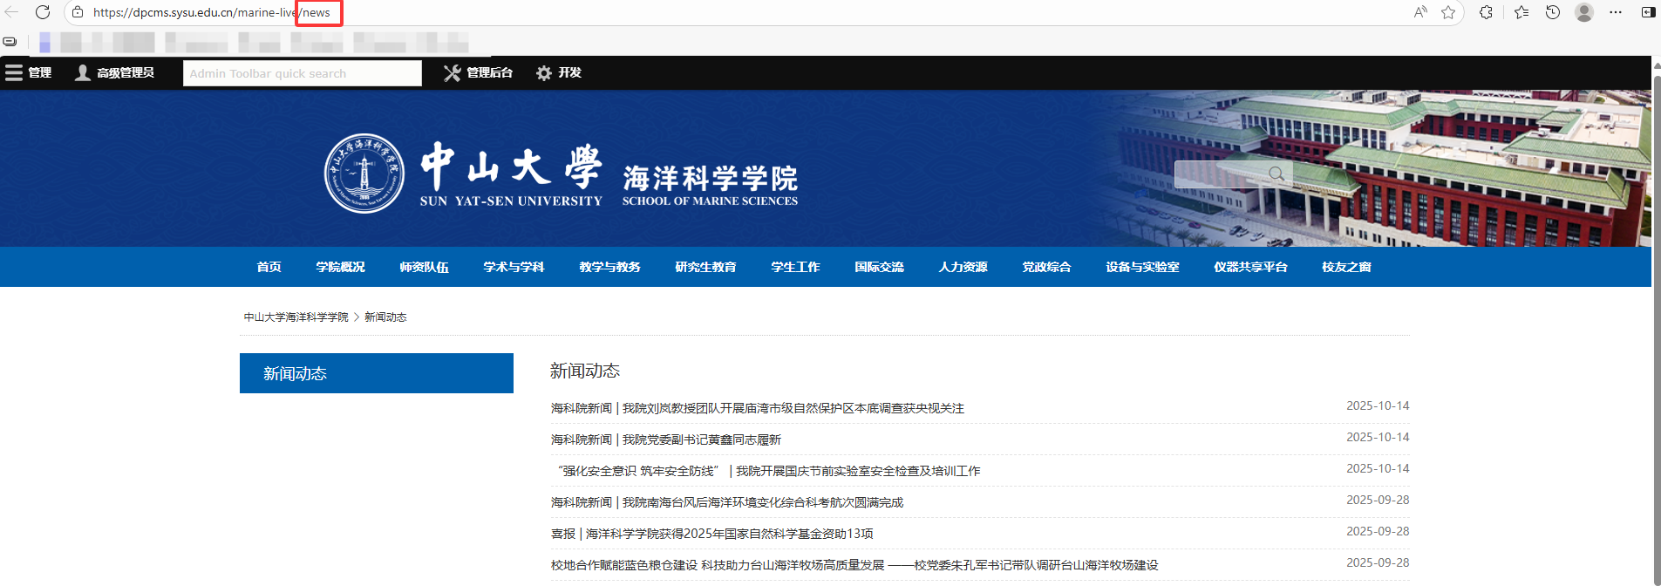Open the 高级管理员 user menu
Image resolution: width=1661 pixels, height=586 pixels.
(x=114, y=73)
